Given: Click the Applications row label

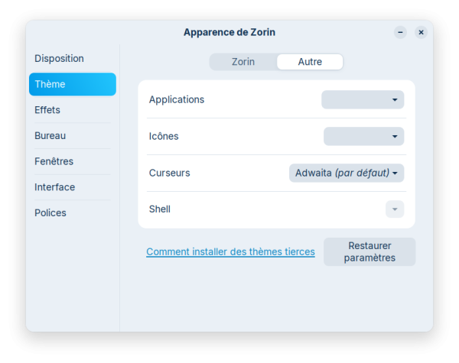Looking at the screenshot, I should tap(177, 99).
